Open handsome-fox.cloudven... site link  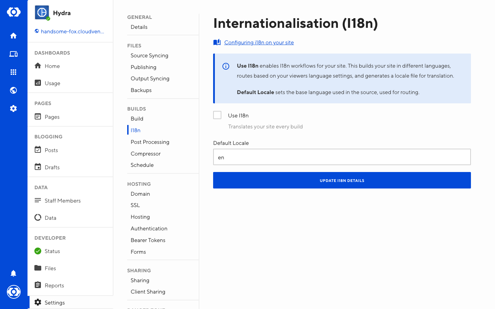click(x=69, y=31)
